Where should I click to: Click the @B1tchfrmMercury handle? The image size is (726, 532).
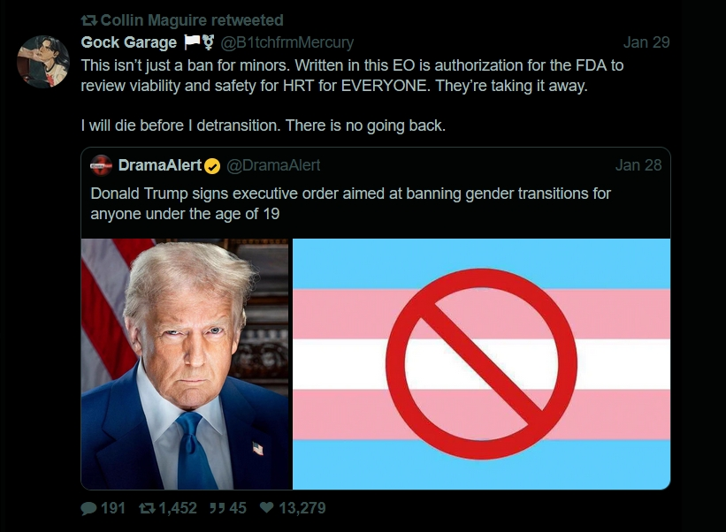[287, 42]
